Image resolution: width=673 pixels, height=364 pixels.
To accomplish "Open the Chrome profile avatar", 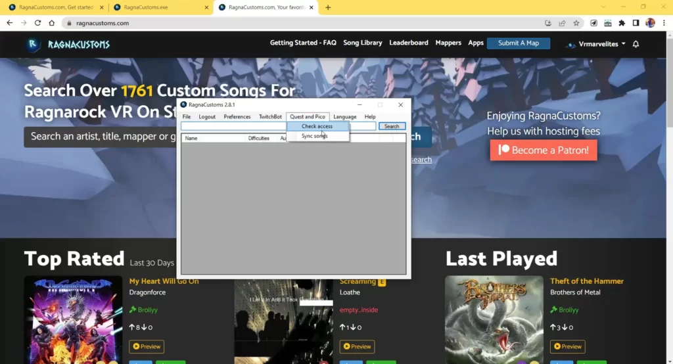I will pos(650,23).
